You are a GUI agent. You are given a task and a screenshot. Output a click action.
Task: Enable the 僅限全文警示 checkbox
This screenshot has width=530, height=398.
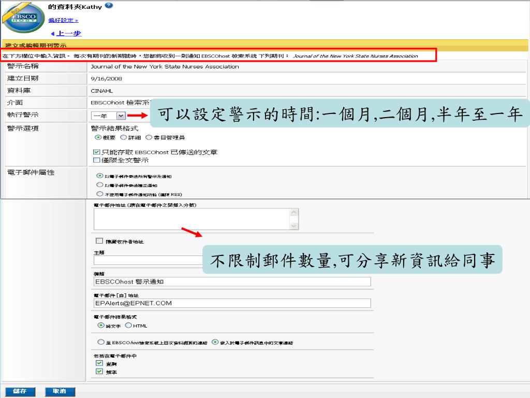point(97,160)
